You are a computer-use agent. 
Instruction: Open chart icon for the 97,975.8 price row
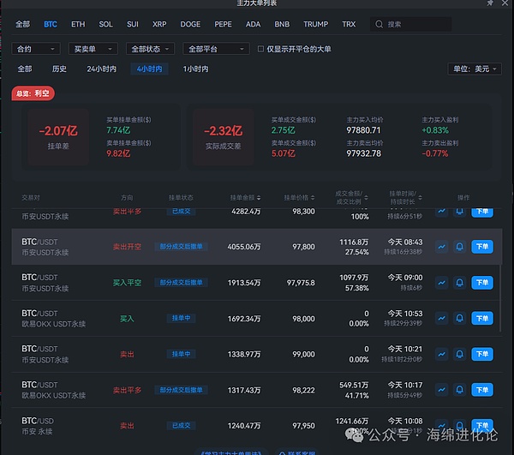[442, 282]
